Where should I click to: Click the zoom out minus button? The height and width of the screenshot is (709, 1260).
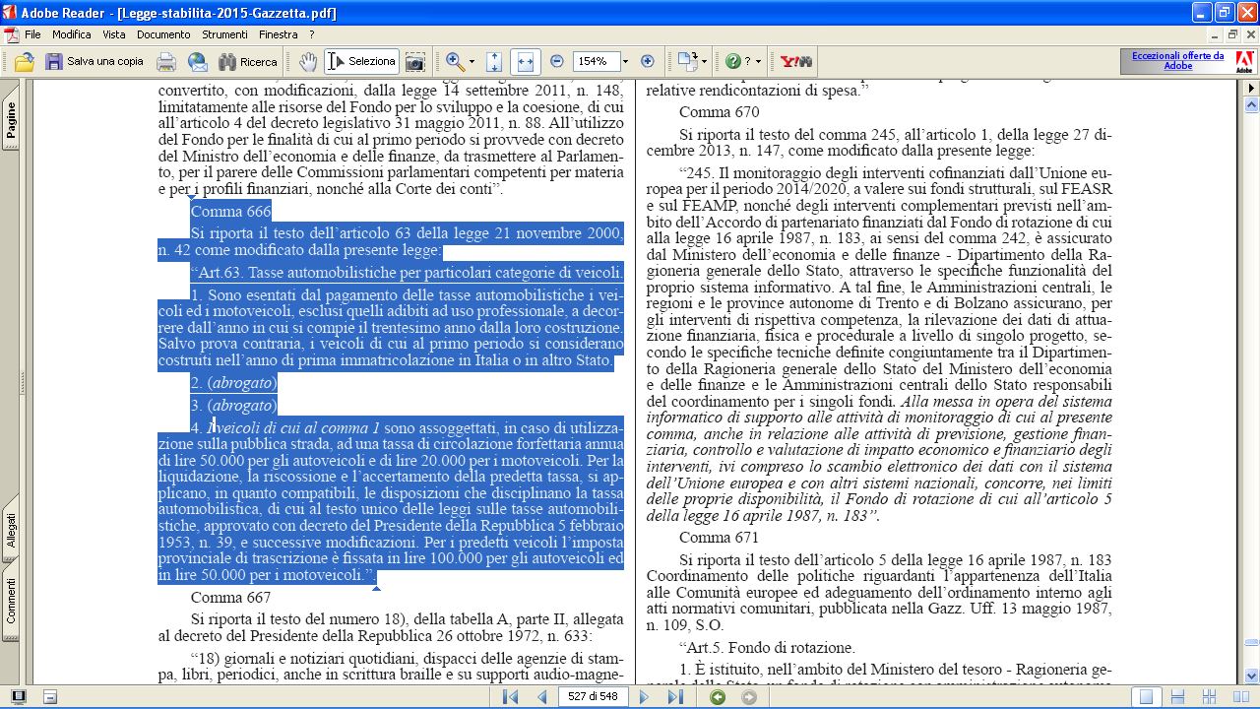[x=557, y=61]
